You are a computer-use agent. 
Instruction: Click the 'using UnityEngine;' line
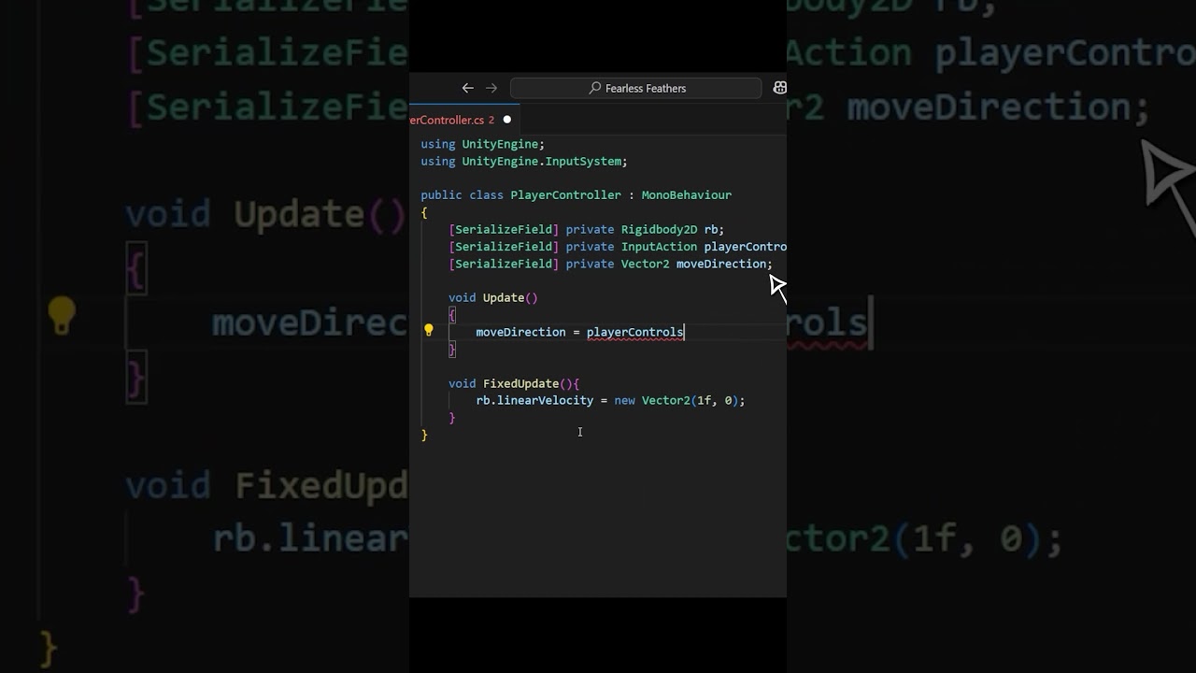[x=482, y=144]
